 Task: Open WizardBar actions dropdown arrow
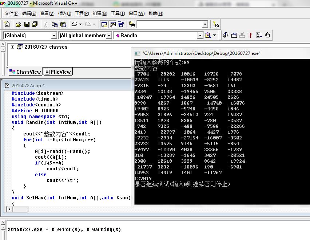(x=215, y=35)
